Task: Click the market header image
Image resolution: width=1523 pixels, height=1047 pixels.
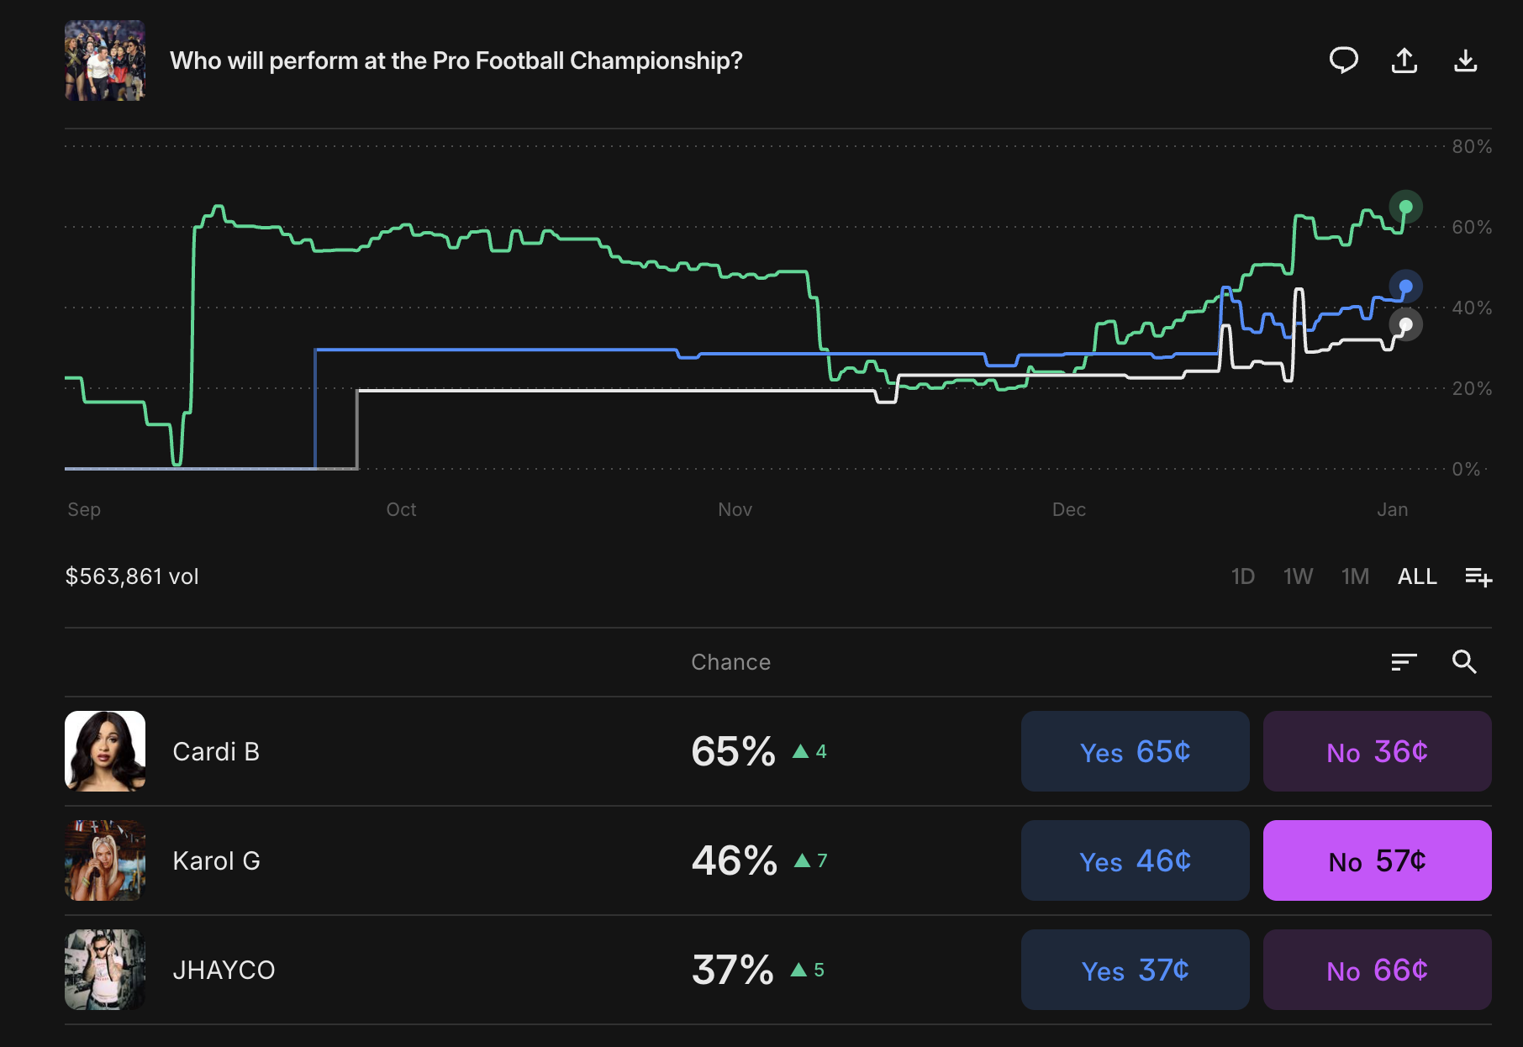Action: point(104,60)
